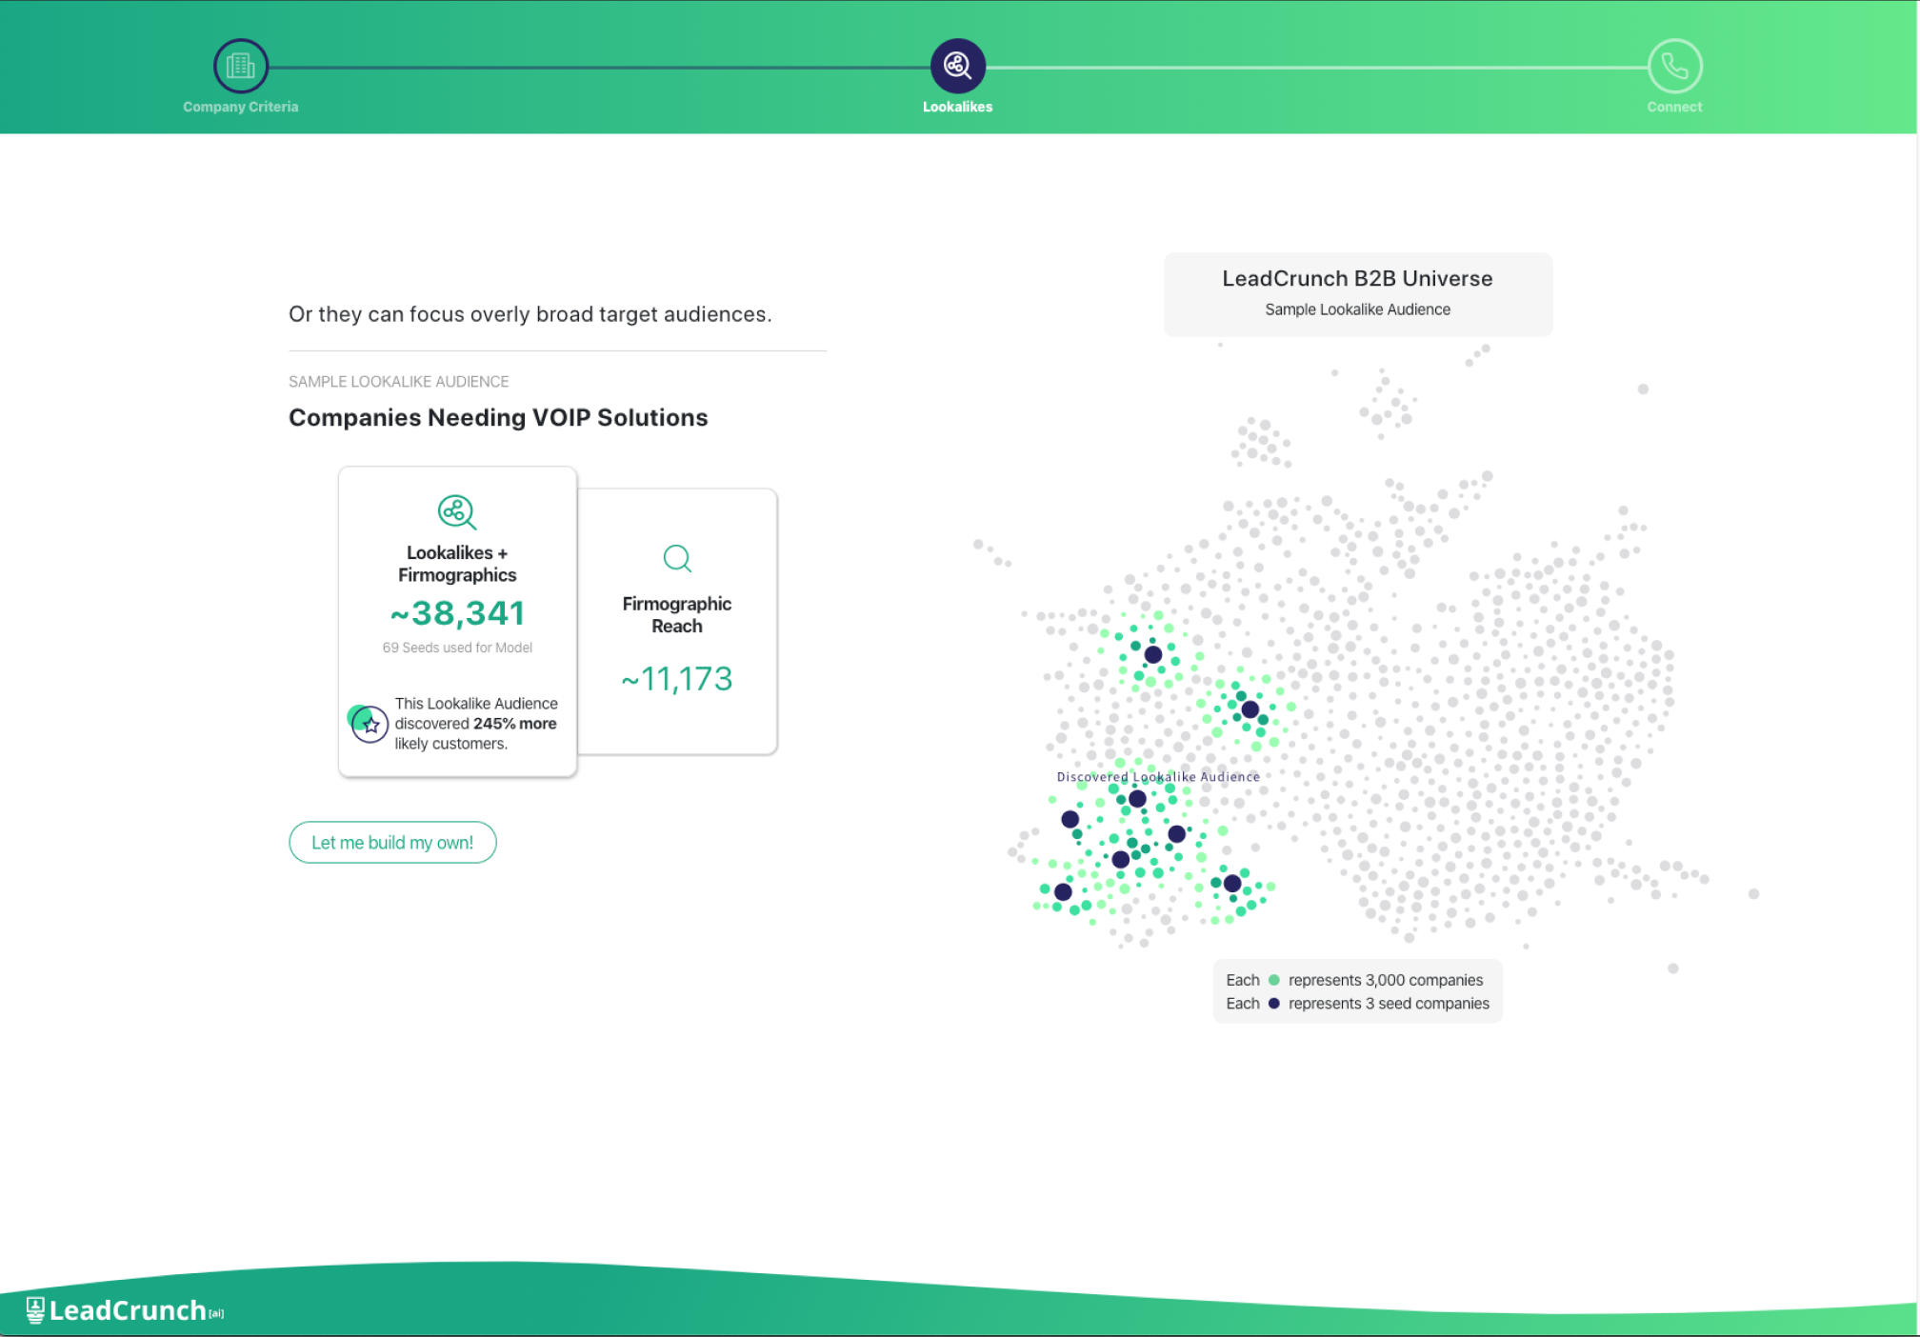Click the LeadCrunch logo in footer

tap(126, 1310)
